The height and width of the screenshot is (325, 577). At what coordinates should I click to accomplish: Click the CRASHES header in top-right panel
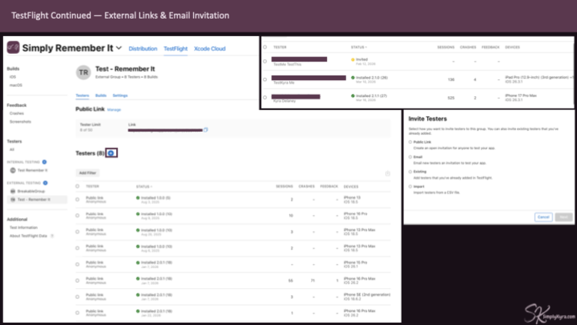pos(468,47)
